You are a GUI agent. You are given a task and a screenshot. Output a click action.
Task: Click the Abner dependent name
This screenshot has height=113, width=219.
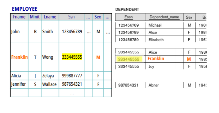(154, 85)
